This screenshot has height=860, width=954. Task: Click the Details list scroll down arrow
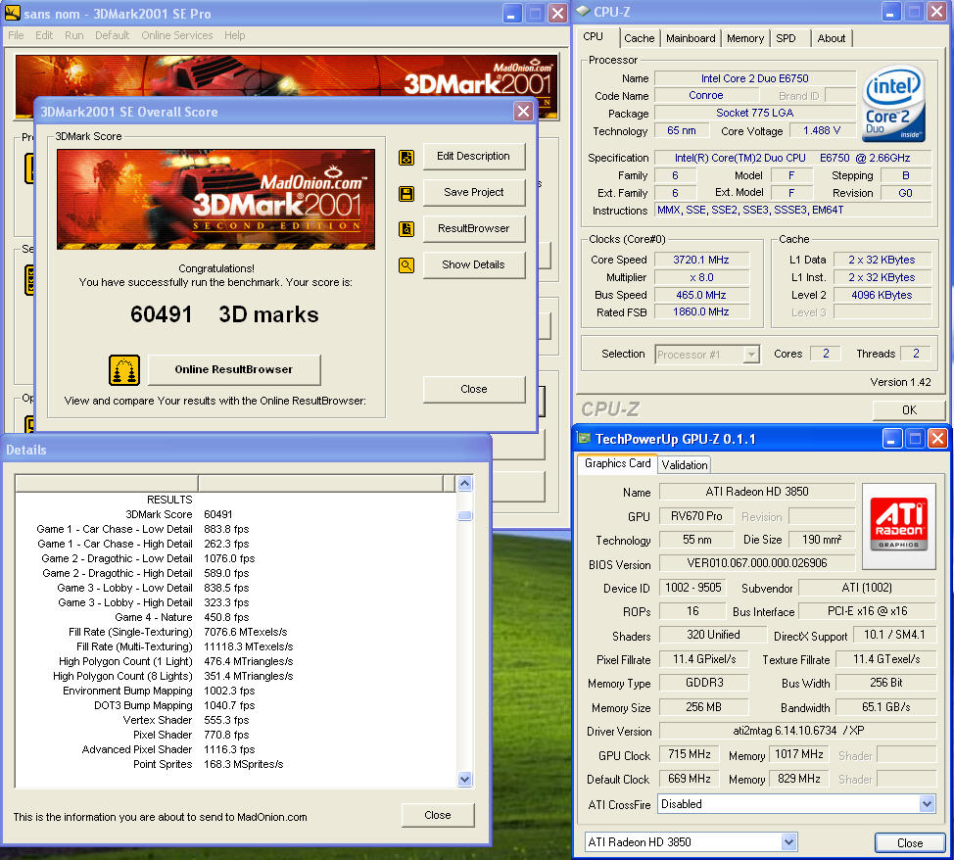point(465,779)
